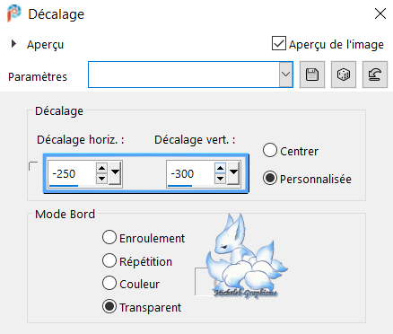Toggle the Aperçu de l'image checkbox
This screenshot has height=334, width=393.
(x=279, y=43)
